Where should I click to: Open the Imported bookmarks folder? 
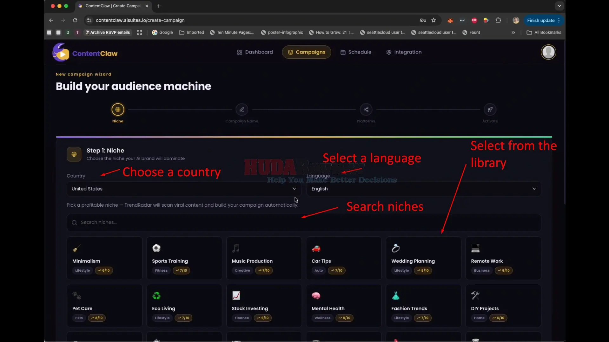tap(191, 32)
